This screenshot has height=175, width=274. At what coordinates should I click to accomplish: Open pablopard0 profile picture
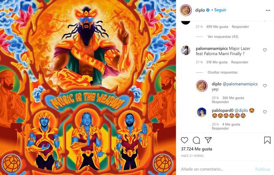[x=201, y=112]
